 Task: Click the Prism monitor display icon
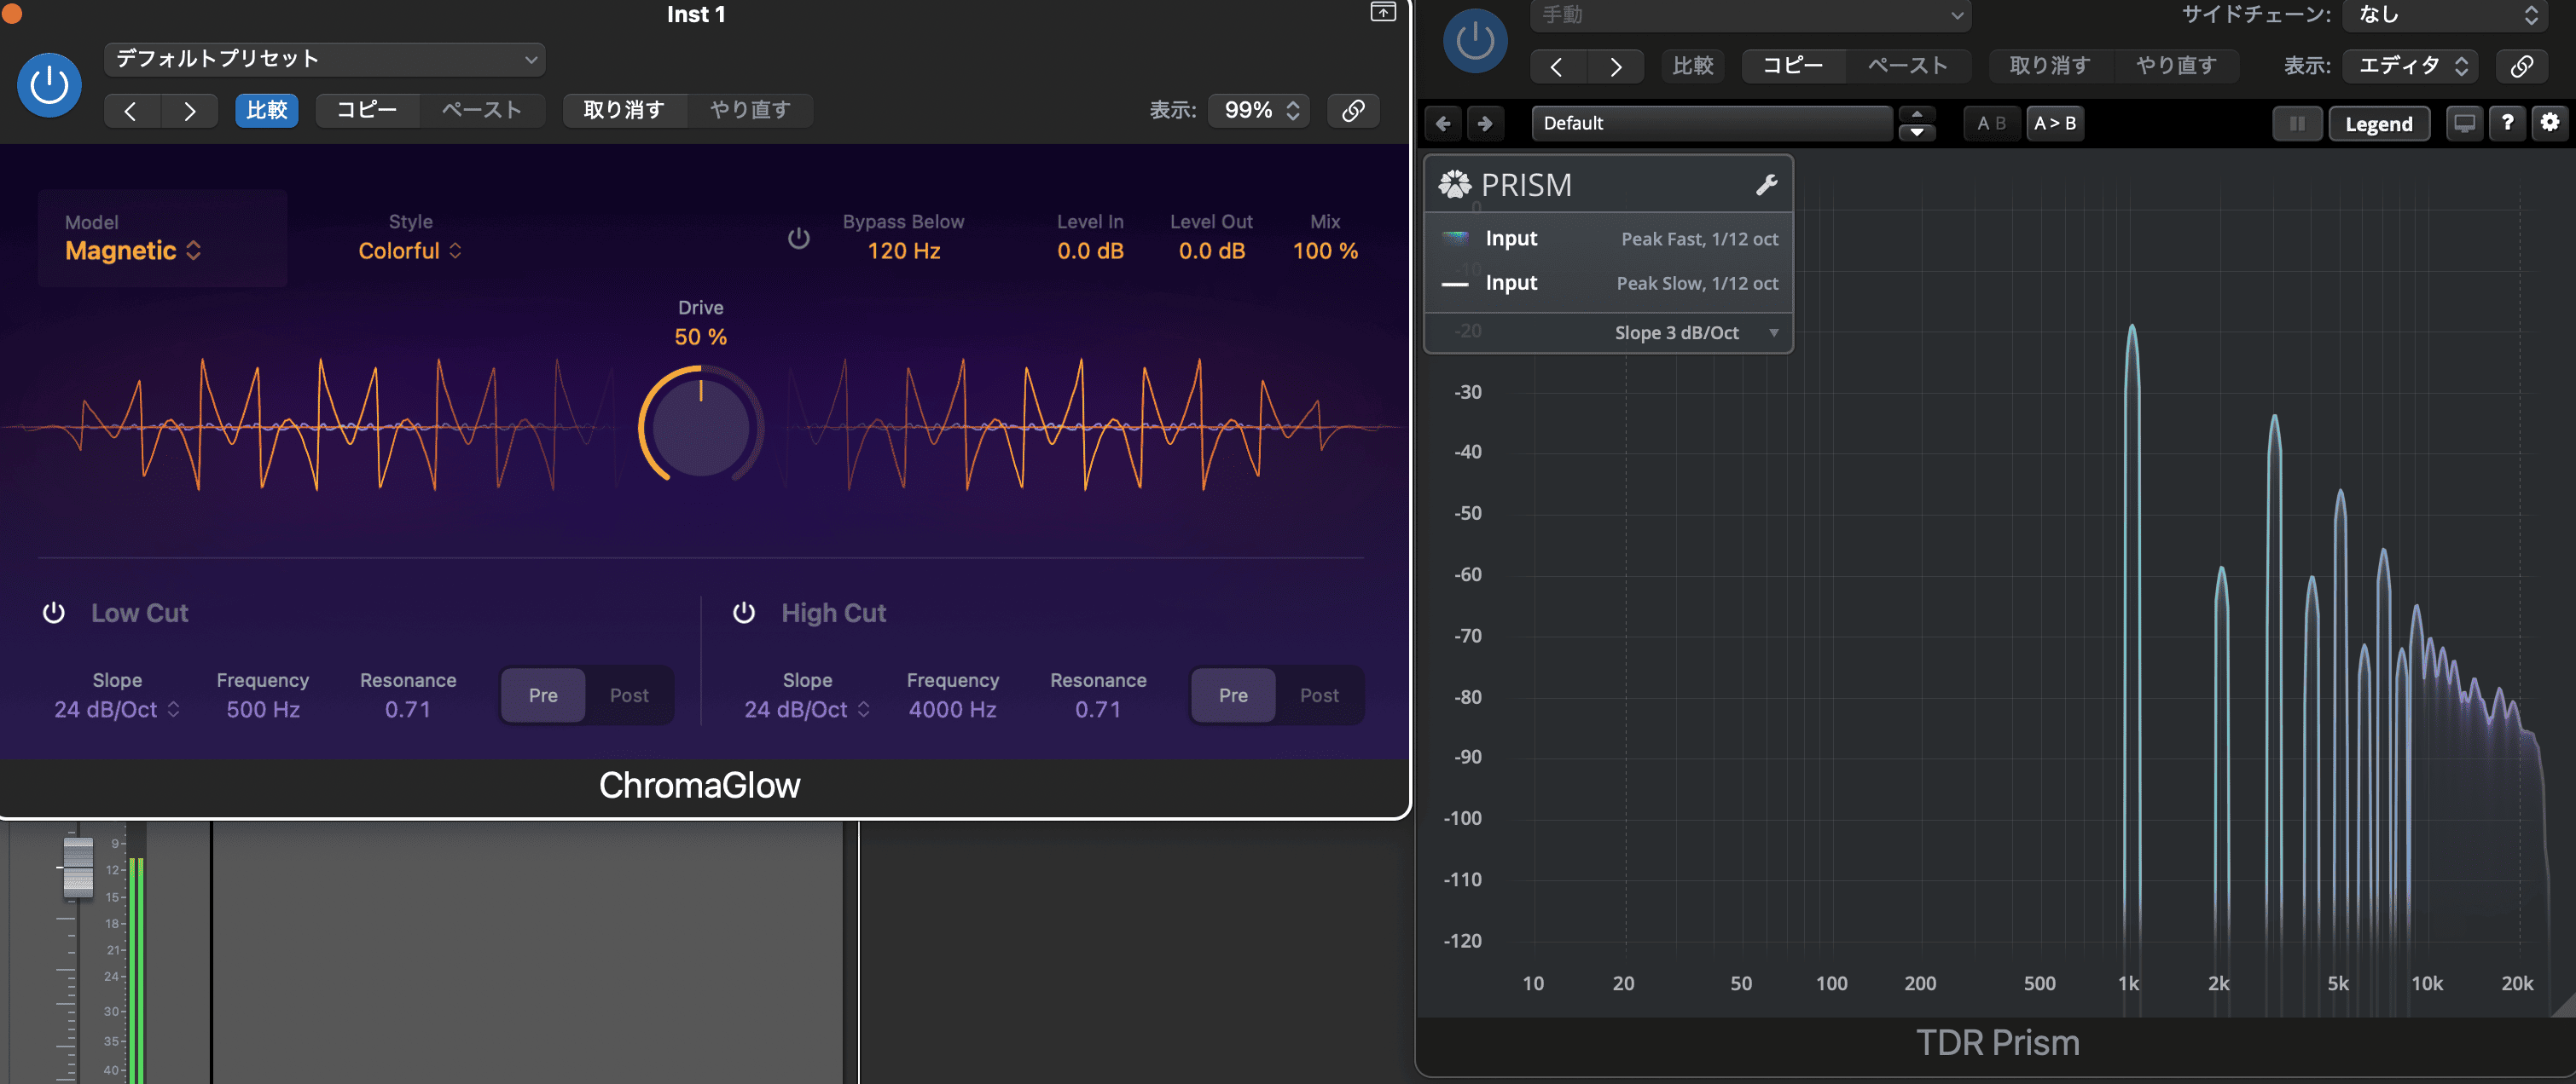[2465, 123]
